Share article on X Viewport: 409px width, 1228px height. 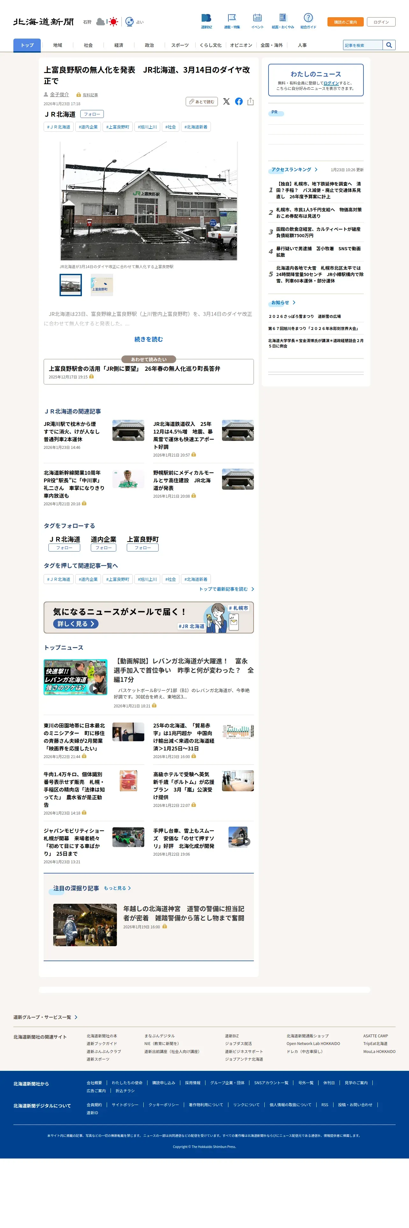pyautogui.click(x=226, y=102)
